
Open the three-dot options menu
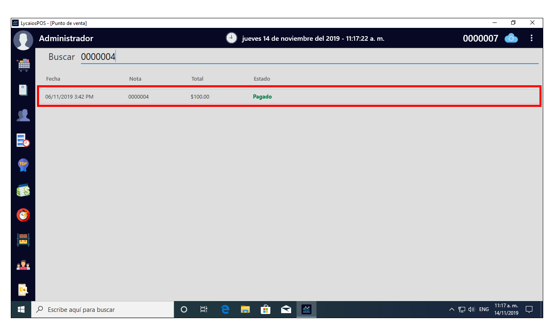point(532,38)
